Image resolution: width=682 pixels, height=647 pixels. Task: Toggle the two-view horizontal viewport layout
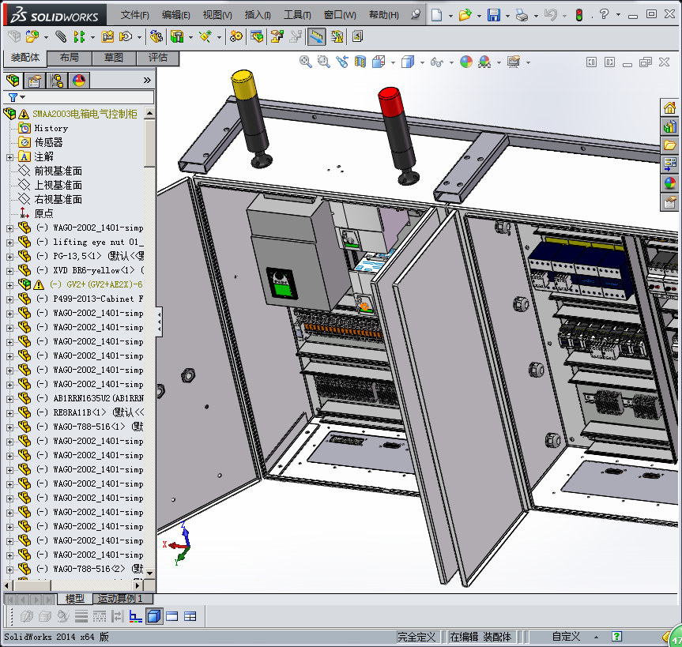click(x=171, y=616)
